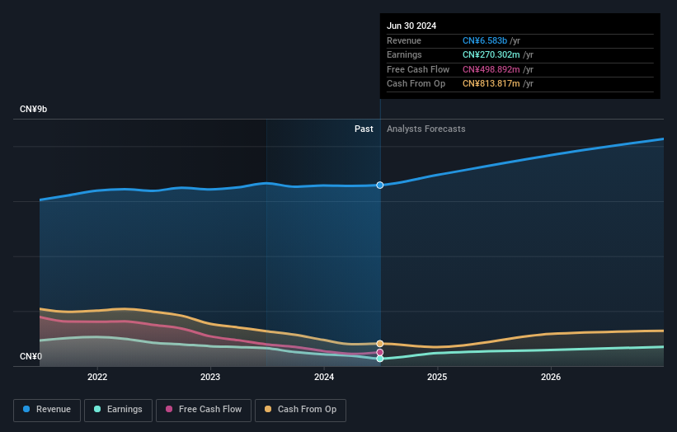
Task: Click the 2022 x-axis label
Action: (97, 378)
